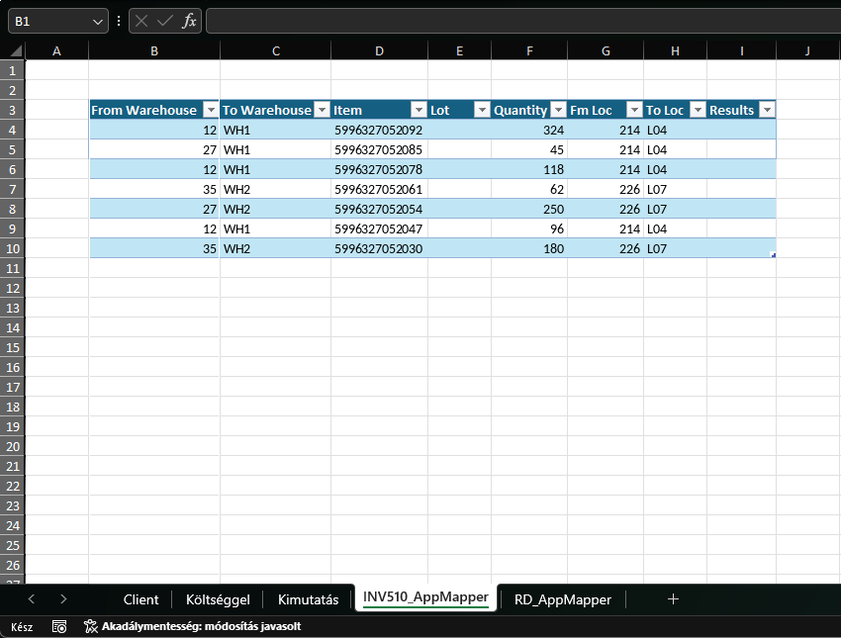
Task: Select column D header
Action: pyautogui.click(x=379, y=50)
